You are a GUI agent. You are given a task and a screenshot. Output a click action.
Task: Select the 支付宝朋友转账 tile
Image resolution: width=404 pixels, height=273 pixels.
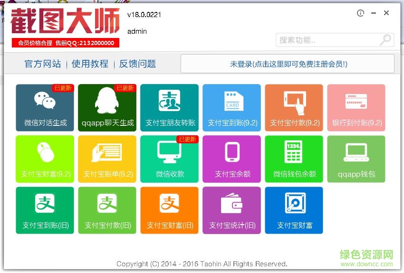(170, 108)
